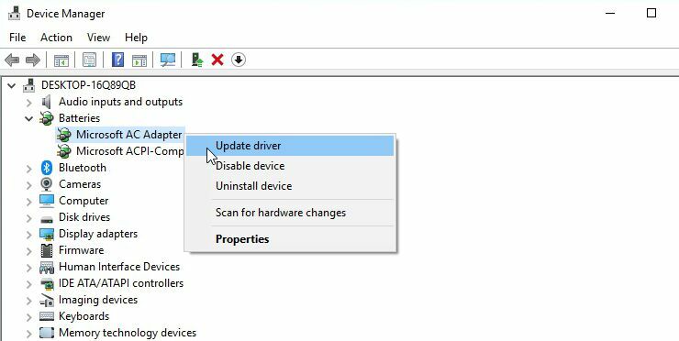Expand the Display adapters category
679x341 pixels.
[x=29, y=234]
